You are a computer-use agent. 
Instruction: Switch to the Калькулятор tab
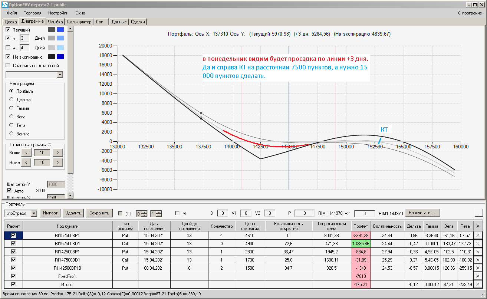79,22
